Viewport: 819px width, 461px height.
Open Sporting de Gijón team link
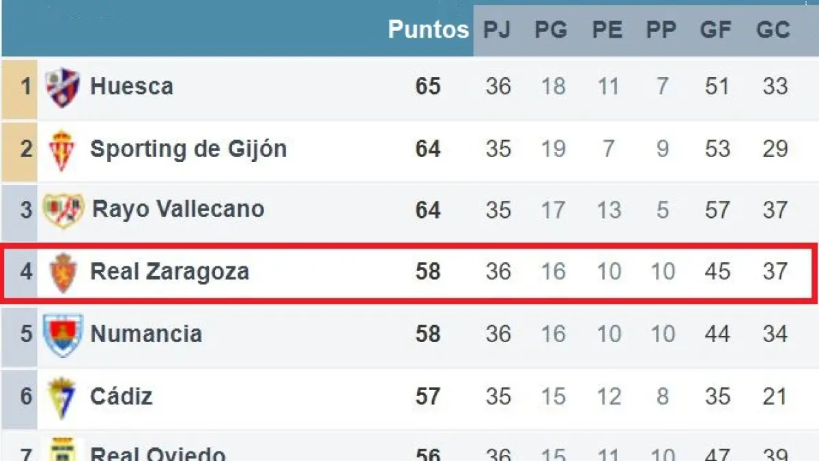pyautogui.click(x=188, y=149)
